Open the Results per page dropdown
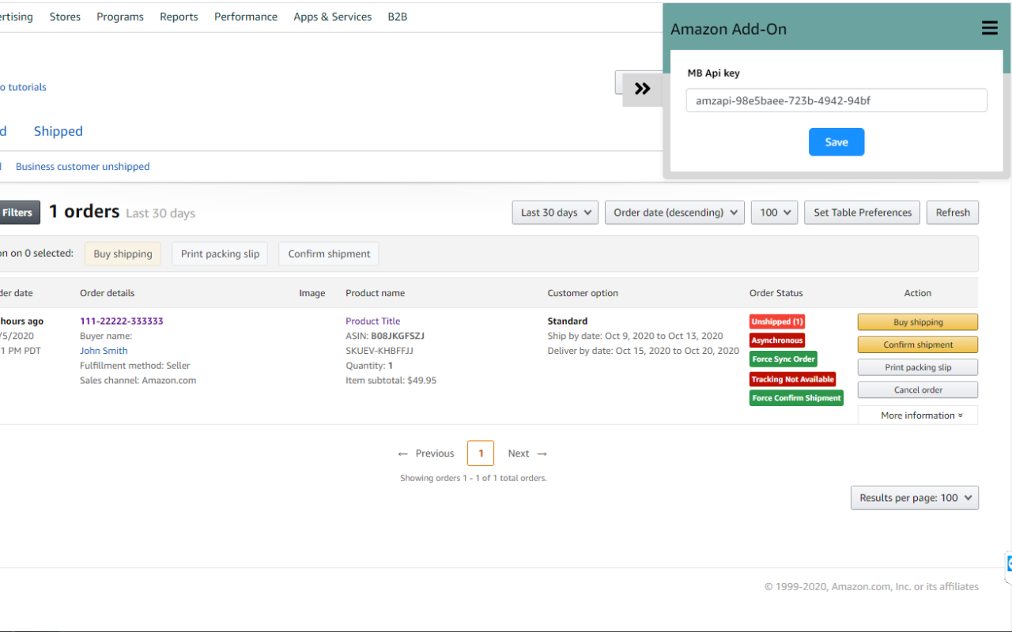 (x=914, y=497)
